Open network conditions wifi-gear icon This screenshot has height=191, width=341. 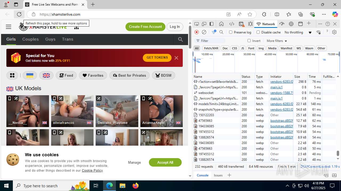click(x=318, y=32)
